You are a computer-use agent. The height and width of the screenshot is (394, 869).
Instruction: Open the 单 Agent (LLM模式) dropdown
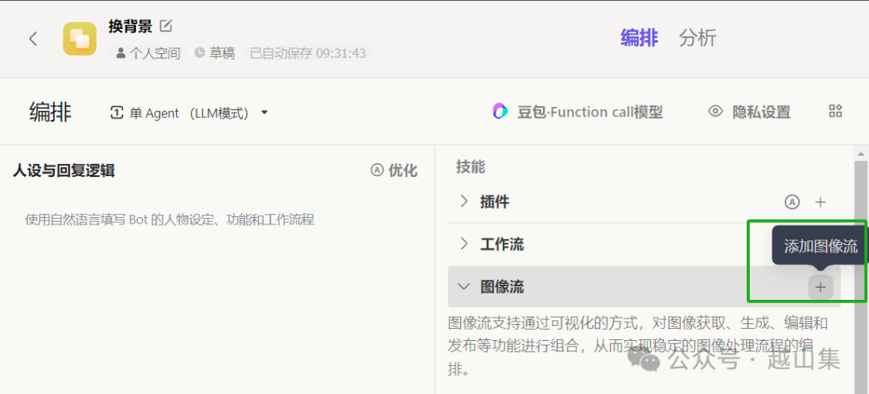(x=190, y=113)
